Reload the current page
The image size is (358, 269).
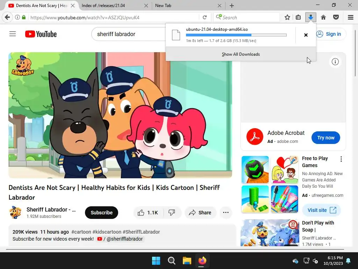point(205,18)
